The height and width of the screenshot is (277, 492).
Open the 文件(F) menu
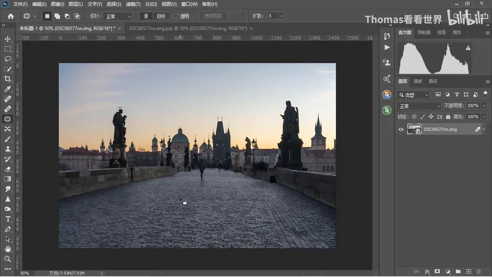[x=20, y=4]
